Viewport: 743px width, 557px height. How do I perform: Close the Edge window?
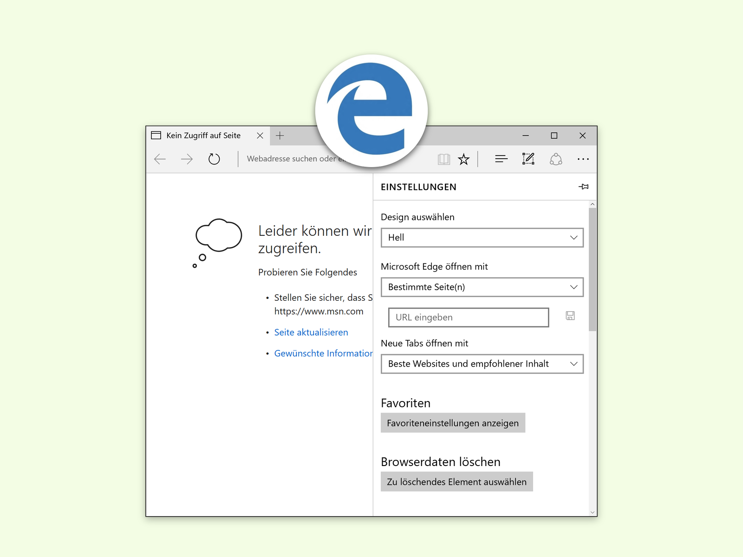[x=582, y=136]
